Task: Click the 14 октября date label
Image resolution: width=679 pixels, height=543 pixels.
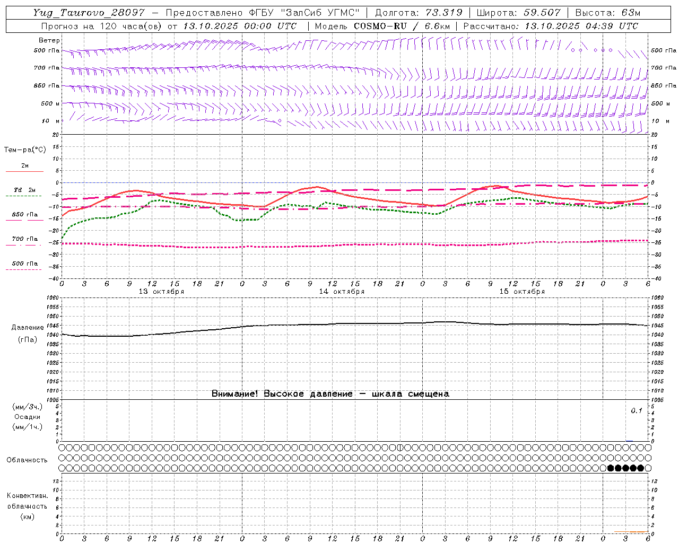Action: [x=342, y=292]
